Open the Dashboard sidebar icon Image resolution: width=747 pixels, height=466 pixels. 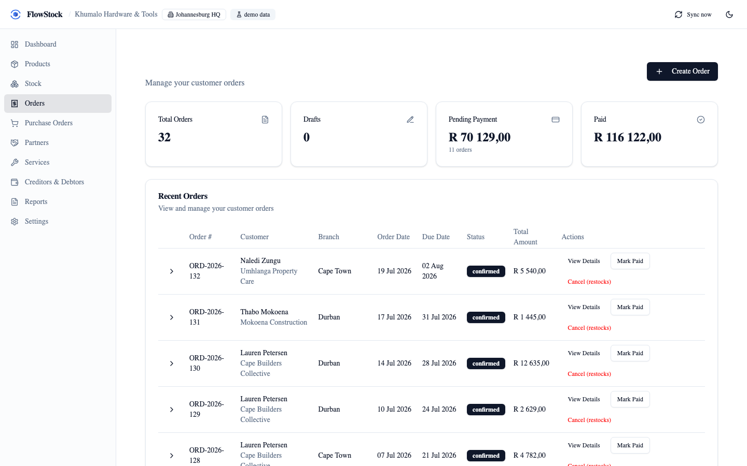pyautogui.click(x=15, y=45)
